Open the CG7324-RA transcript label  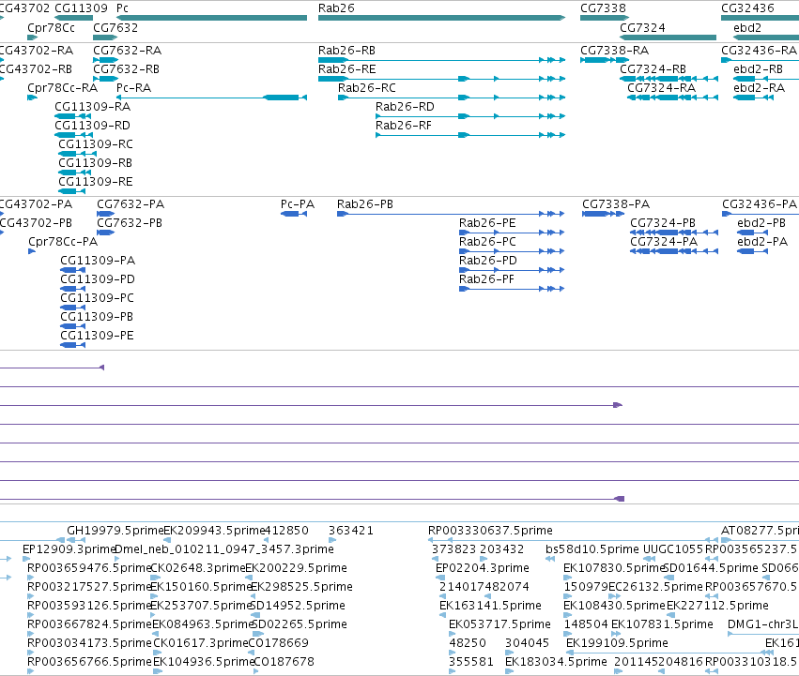click(661, 88)
